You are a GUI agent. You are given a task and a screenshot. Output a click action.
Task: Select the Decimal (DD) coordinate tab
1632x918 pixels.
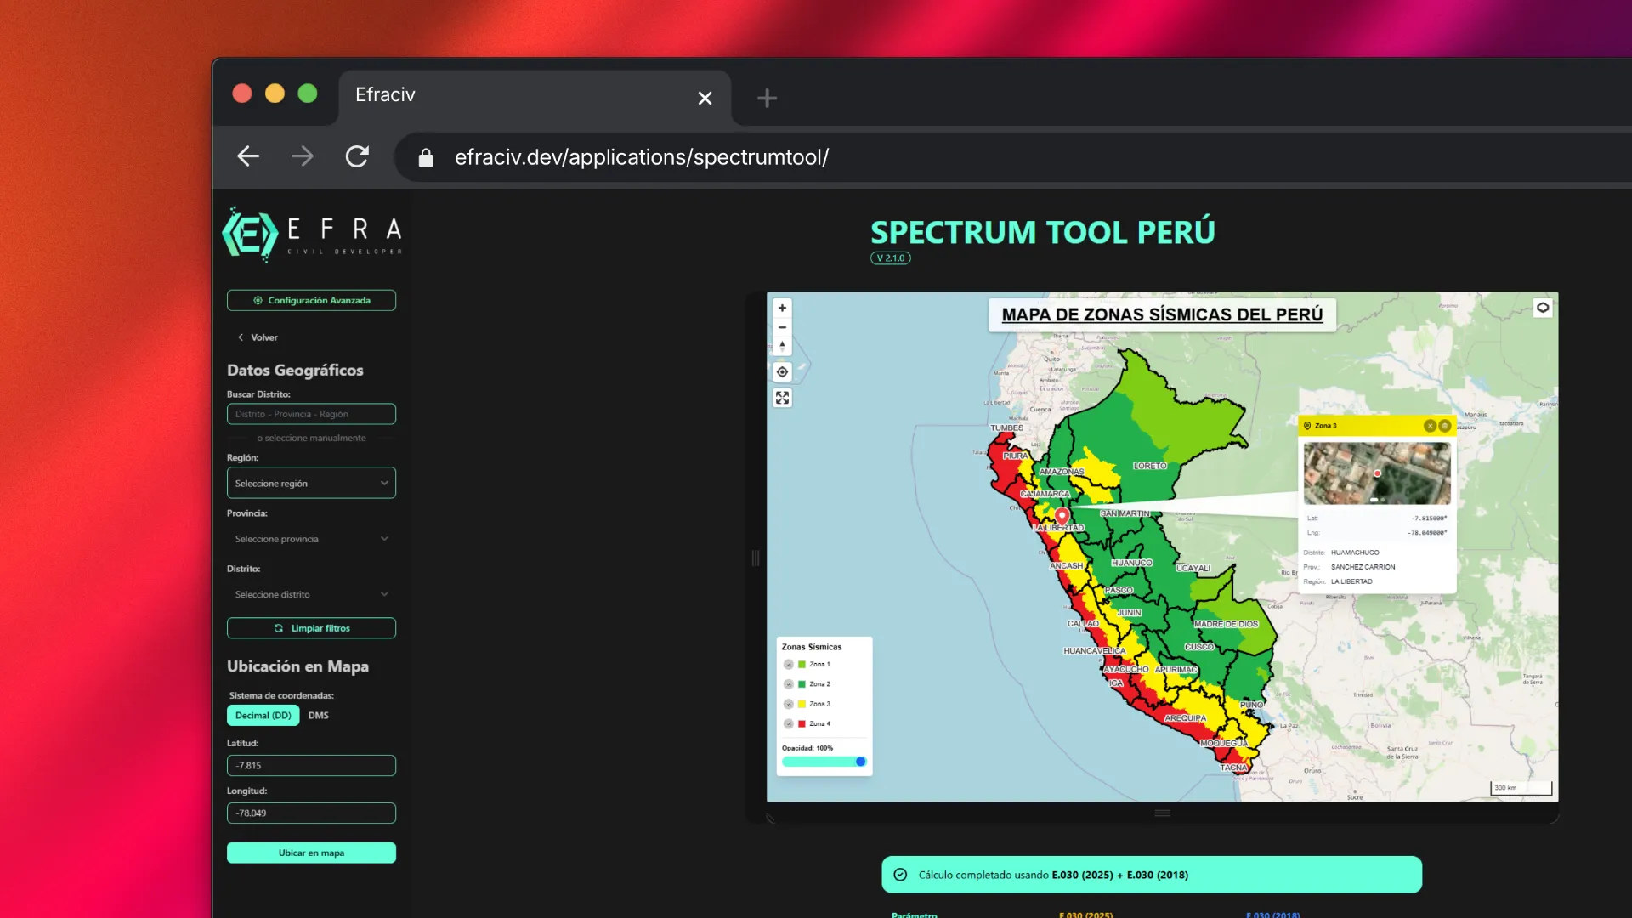click(x=263, y=715)
